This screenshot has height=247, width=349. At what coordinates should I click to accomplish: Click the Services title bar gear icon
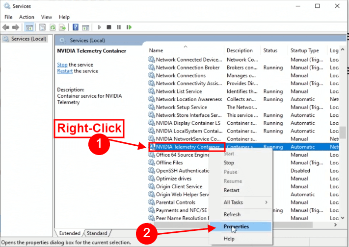[x=7, y=6]
